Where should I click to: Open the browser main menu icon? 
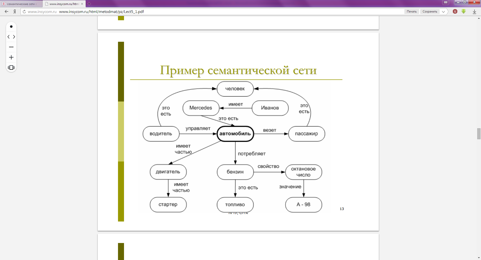[446, 2]
